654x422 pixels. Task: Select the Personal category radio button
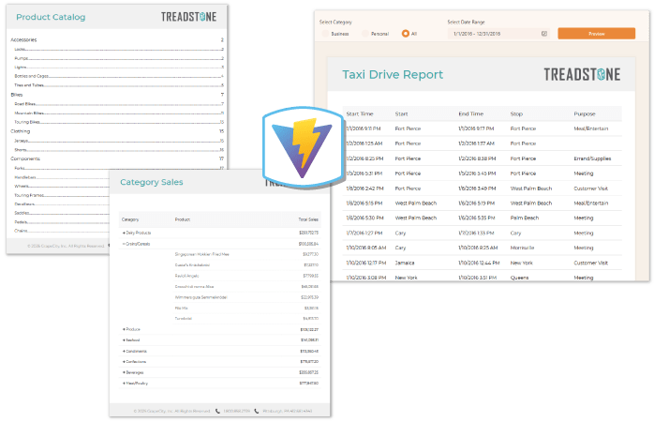[365, 34]
